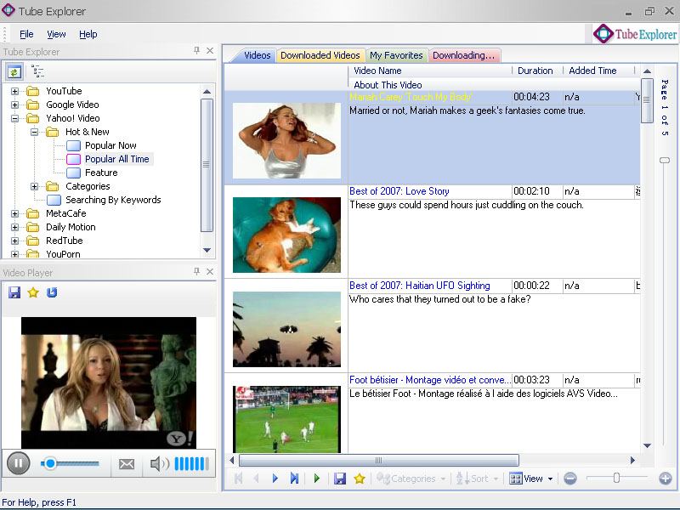Screen dimensions: 680x510
Task: Open the File menu
Action: pos(26,34)
